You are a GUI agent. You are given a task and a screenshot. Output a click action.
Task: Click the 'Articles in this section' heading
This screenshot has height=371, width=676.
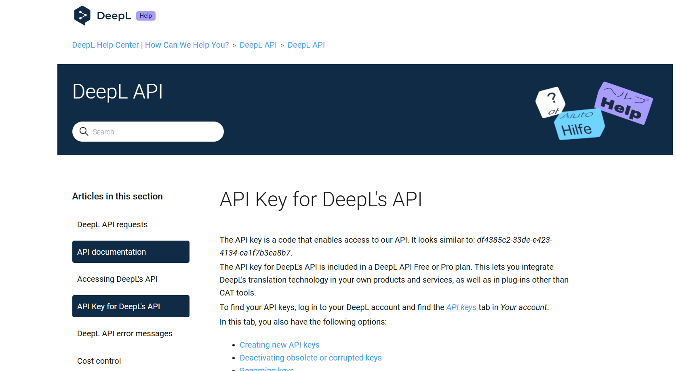pyautogui.click(x=118, y=196)
